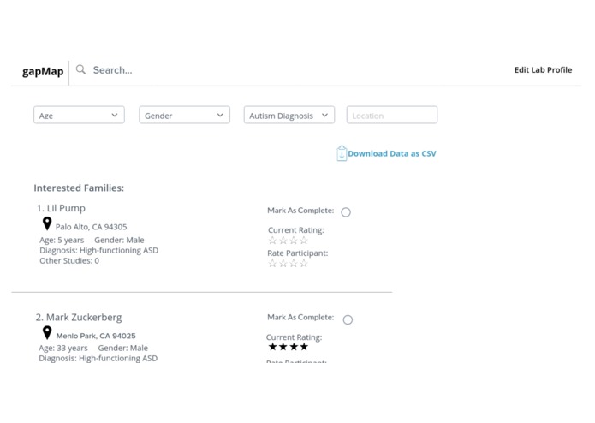Open participant 2. Mark Zuckerberg

[79, 317]
